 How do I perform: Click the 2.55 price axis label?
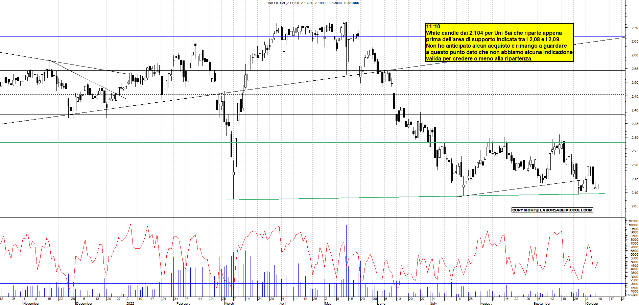point(634,69)
